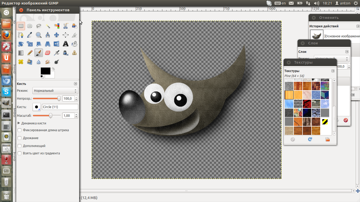Open texture as image button in Текстуры
Image resolution: width=360 pixels, height=202 pixels.
click(x=328, y=139)
